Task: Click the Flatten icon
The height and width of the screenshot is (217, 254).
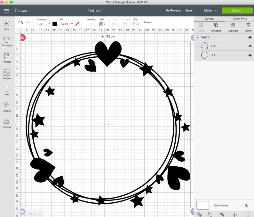Action: (x=234, y=214)
